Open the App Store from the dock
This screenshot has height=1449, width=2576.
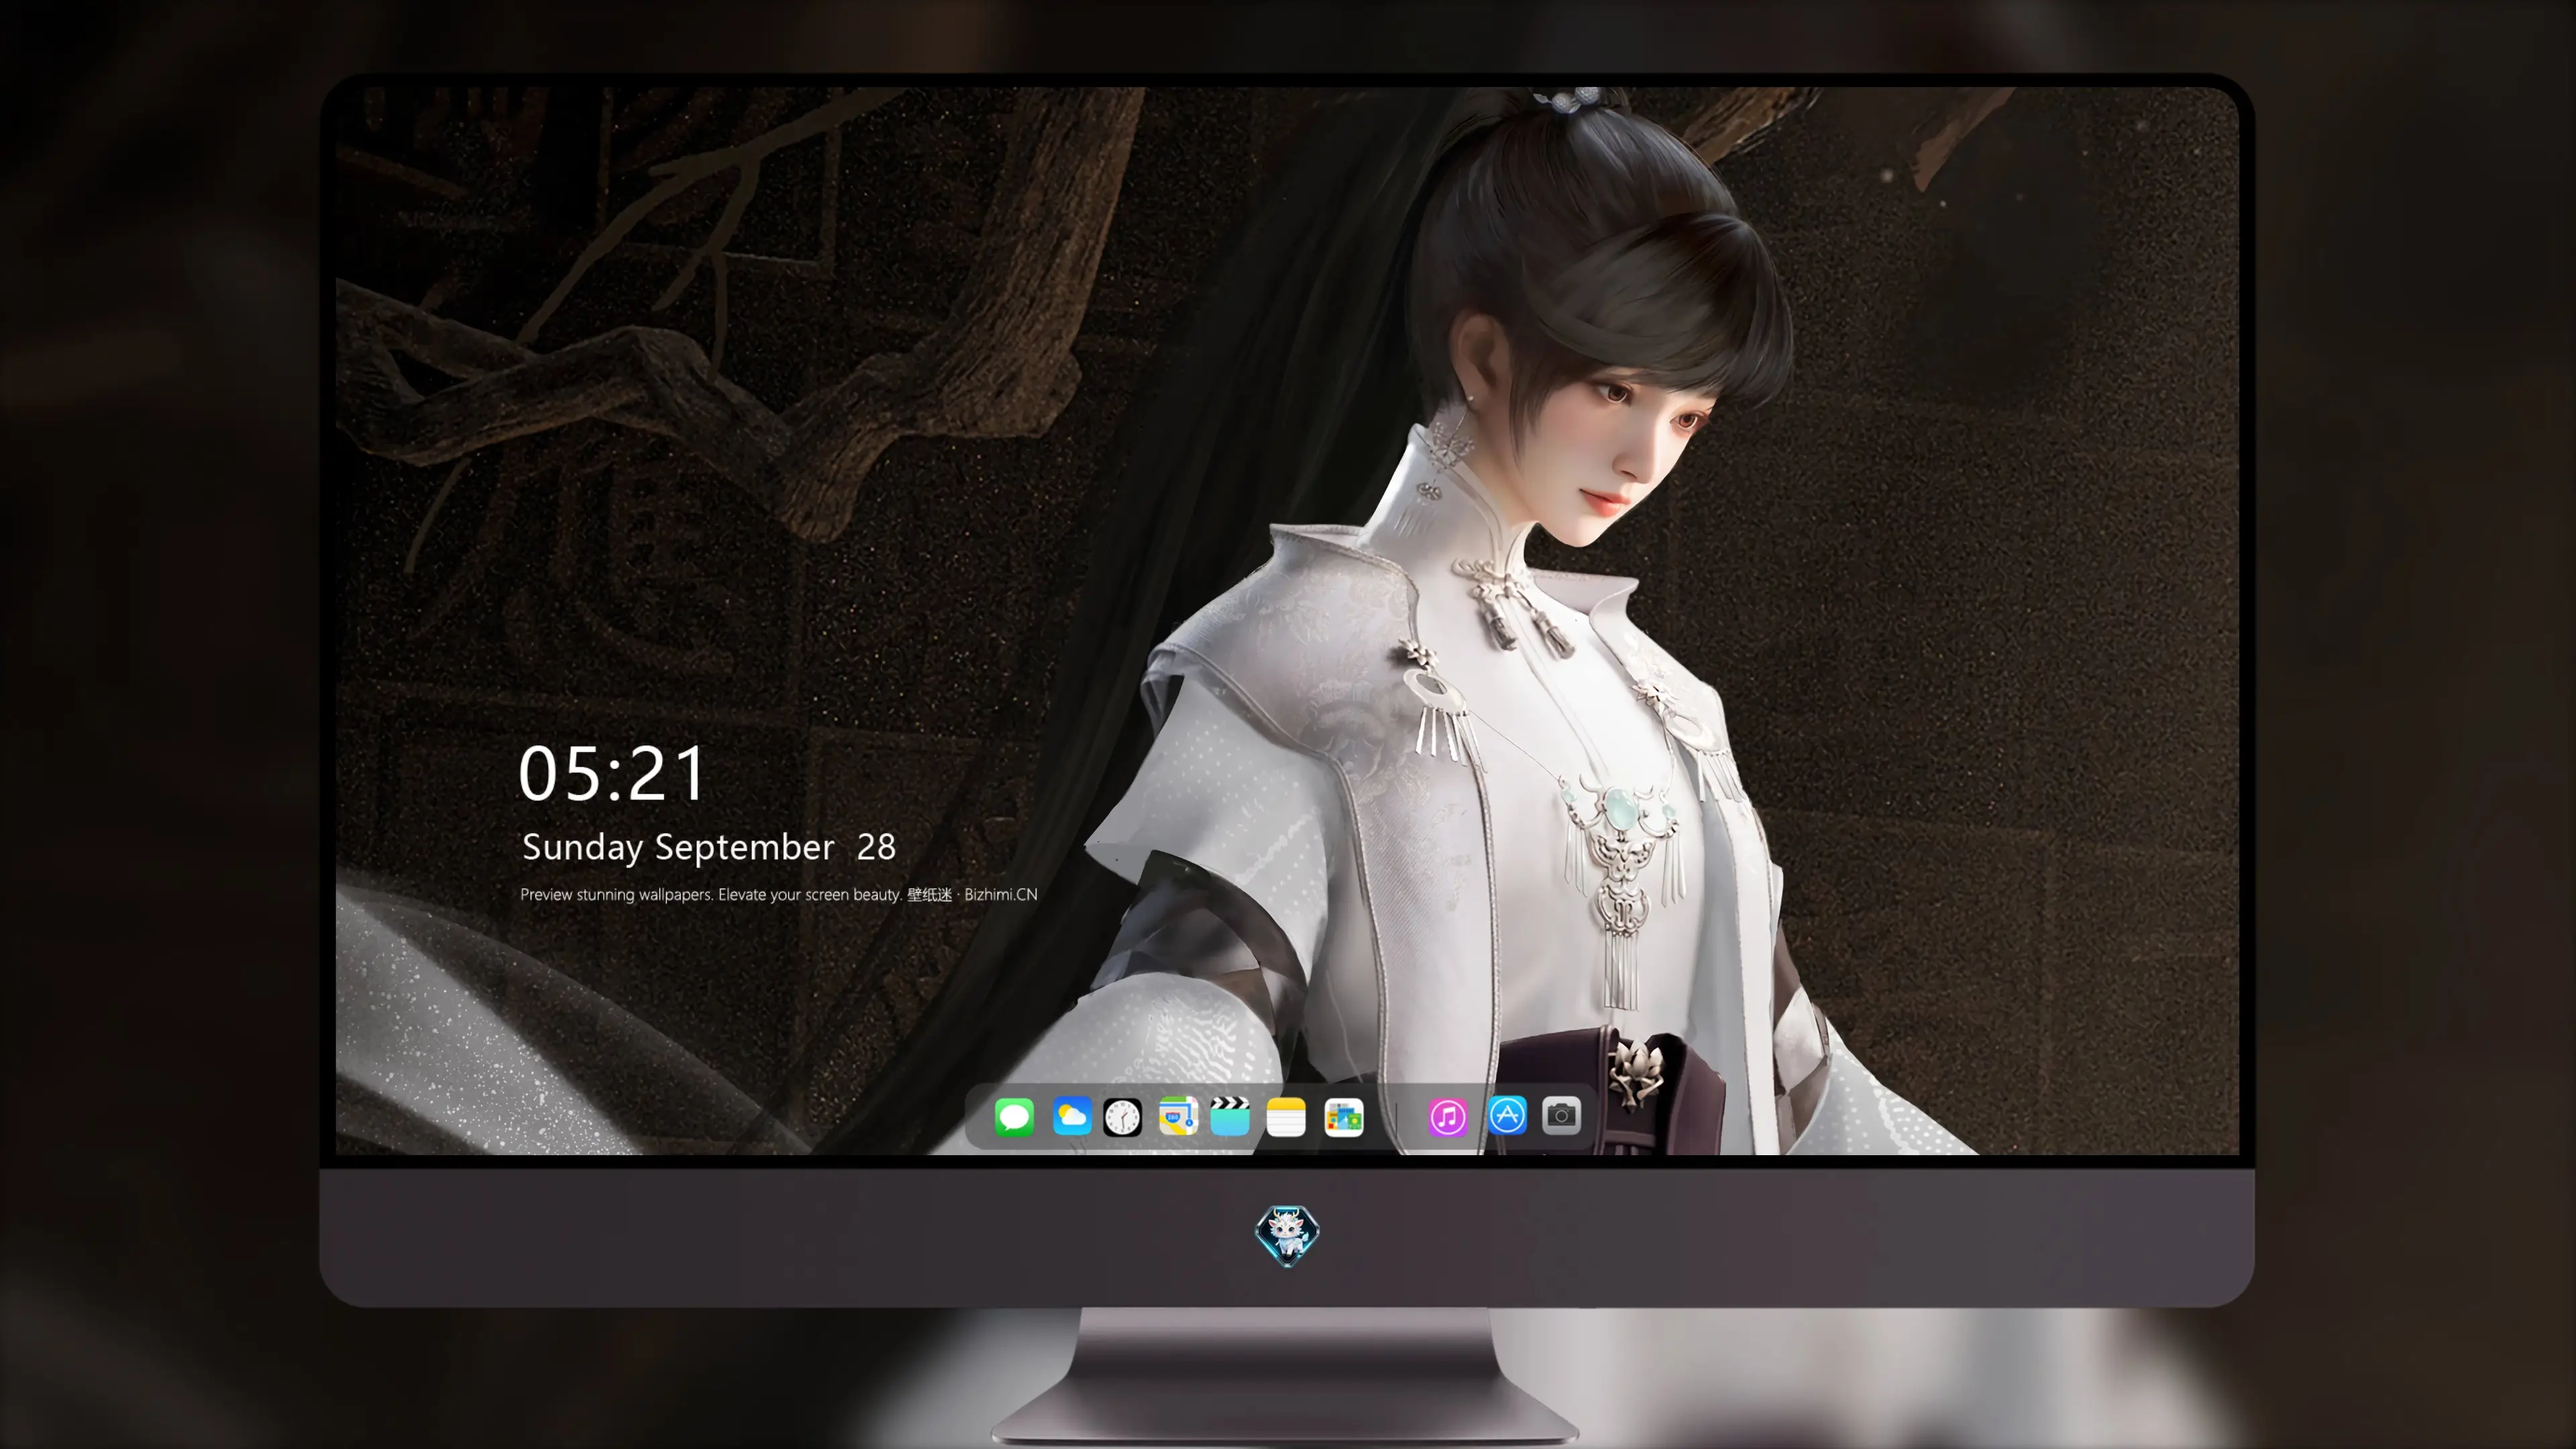1507,1115
